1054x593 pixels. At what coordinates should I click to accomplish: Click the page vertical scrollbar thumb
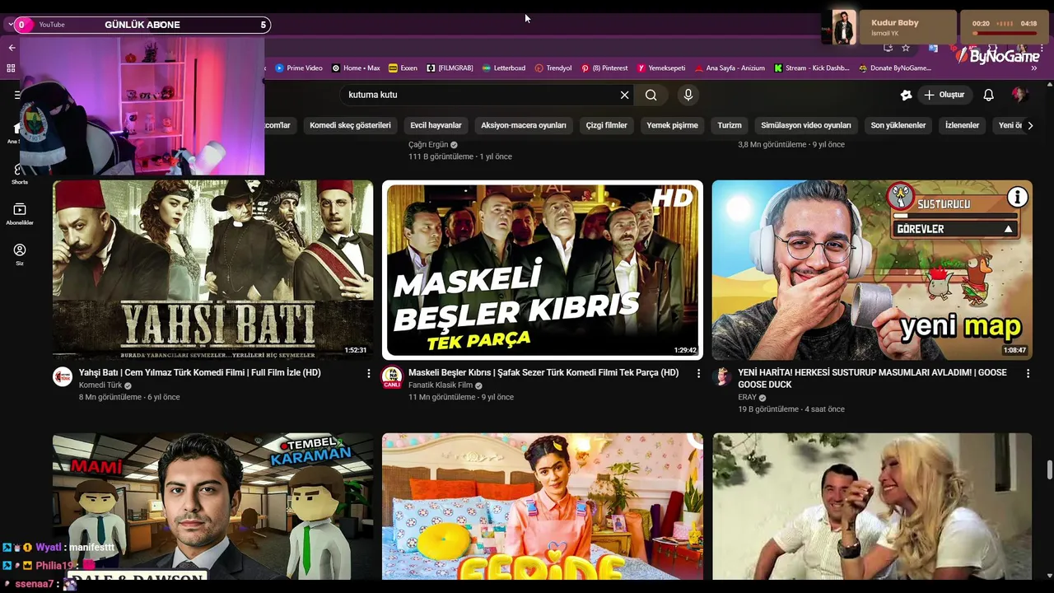1049,469
